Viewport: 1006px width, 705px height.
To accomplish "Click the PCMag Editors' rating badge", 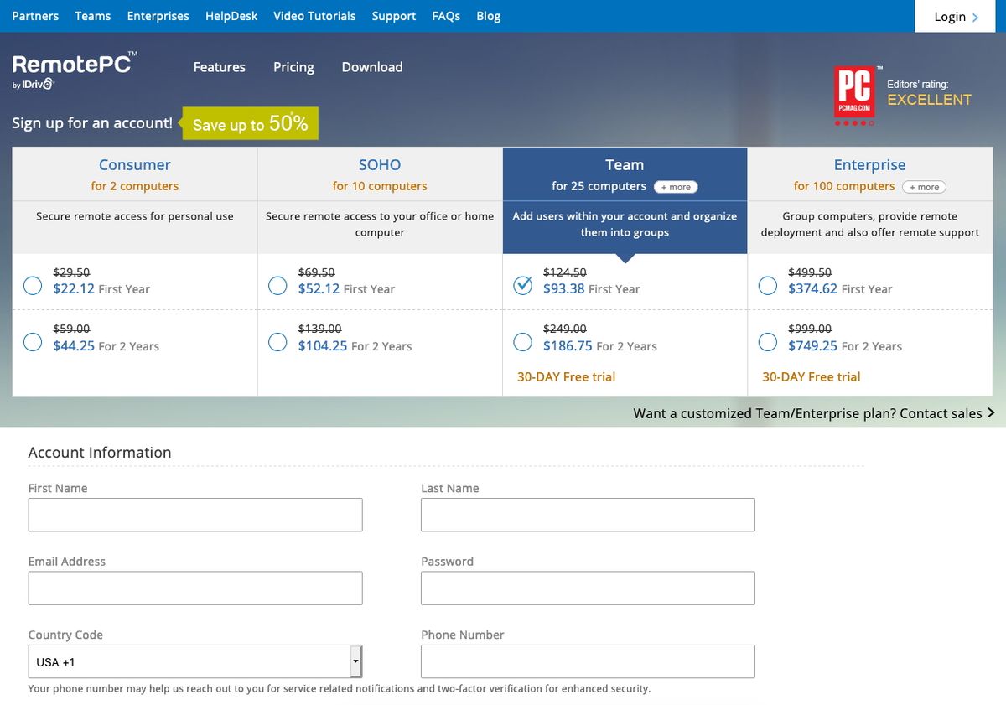I will [x=853, y=94].
